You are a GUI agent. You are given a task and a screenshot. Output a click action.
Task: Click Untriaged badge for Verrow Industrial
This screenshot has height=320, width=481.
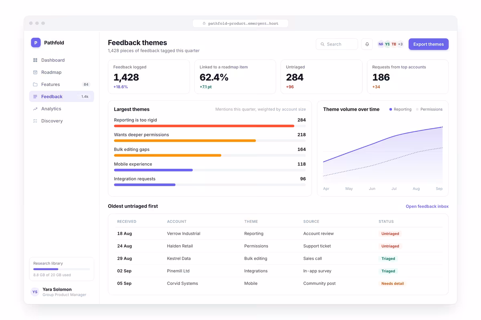click(x=390, y=234)
